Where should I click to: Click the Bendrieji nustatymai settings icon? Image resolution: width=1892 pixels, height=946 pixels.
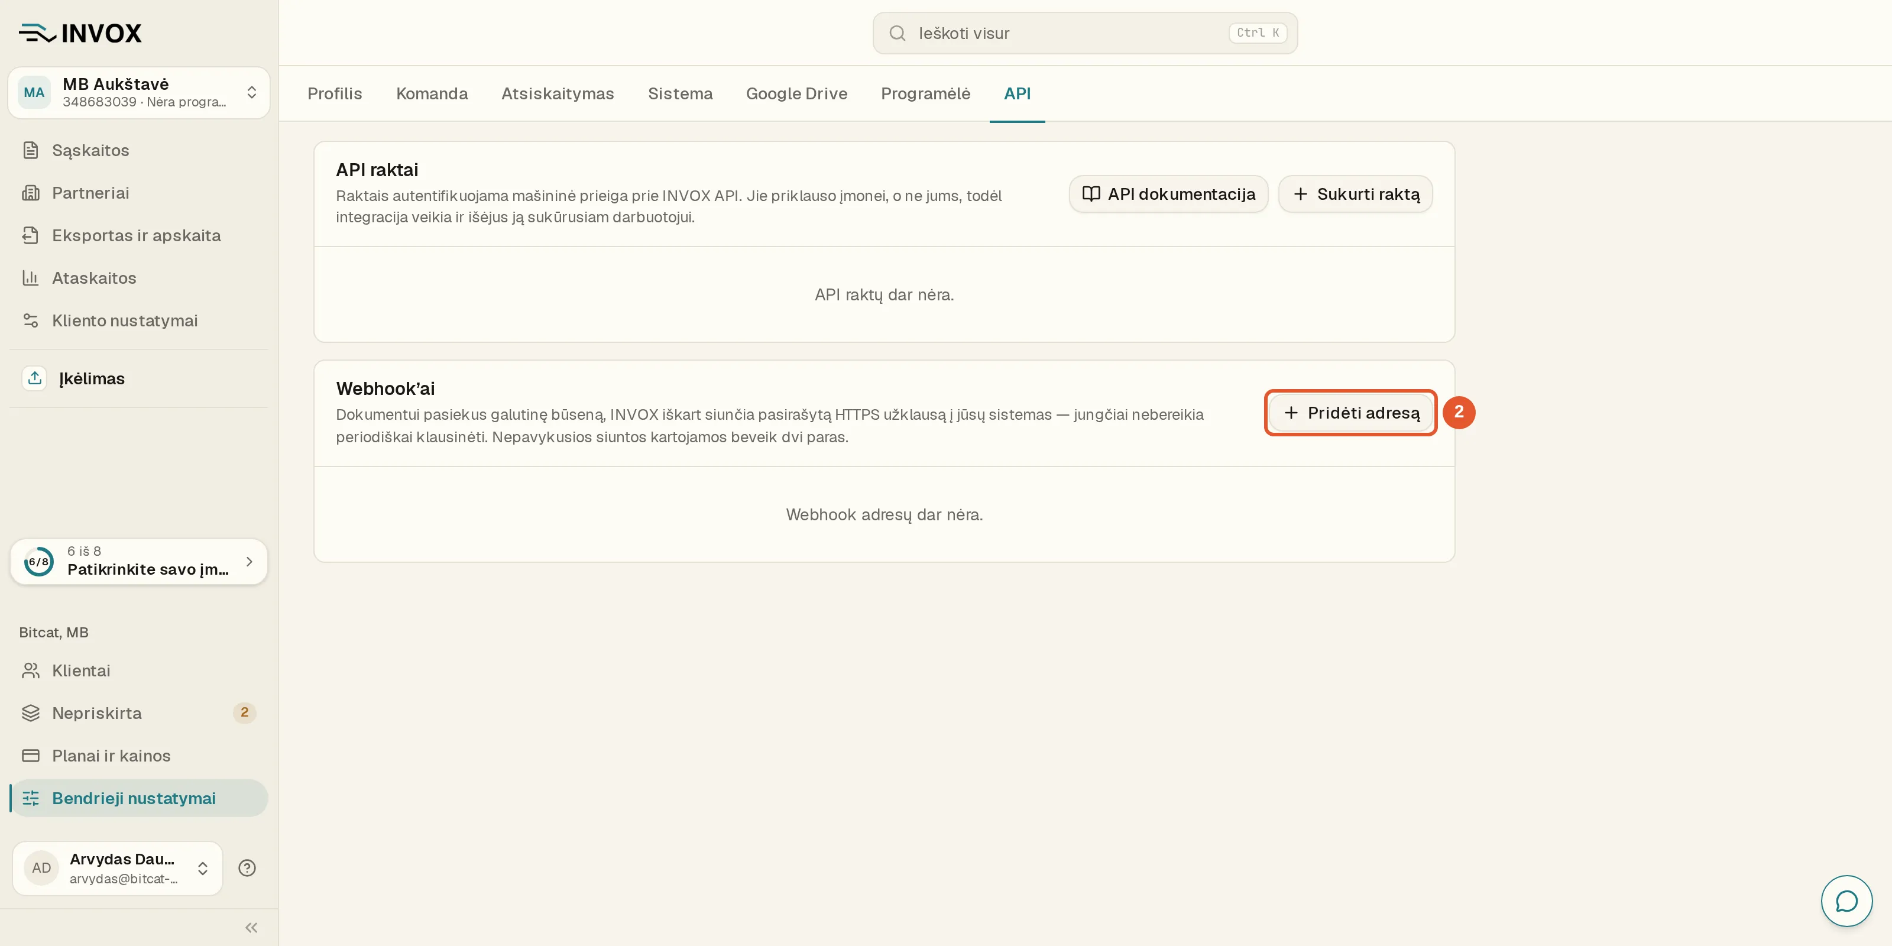(x=30, y=798)
